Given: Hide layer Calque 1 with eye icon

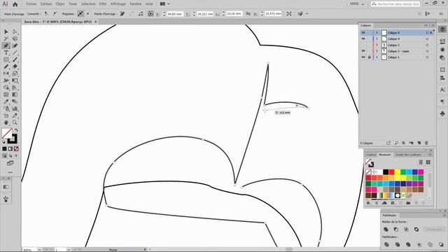Looking at the screenshot, I should [363, 57].
